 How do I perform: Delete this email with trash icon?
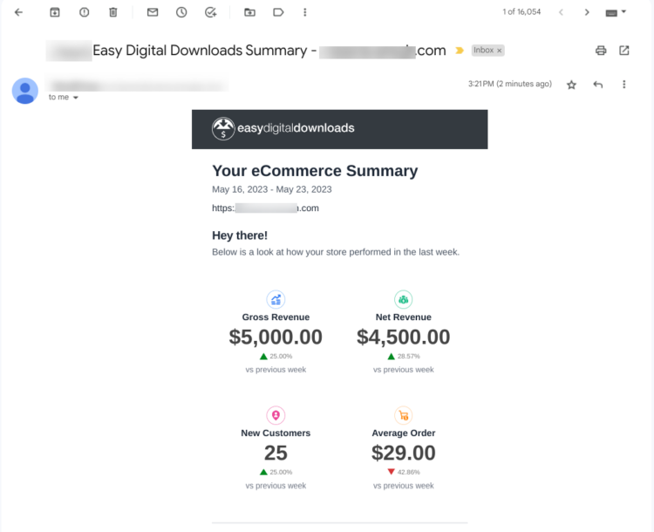tap(113, 12)
